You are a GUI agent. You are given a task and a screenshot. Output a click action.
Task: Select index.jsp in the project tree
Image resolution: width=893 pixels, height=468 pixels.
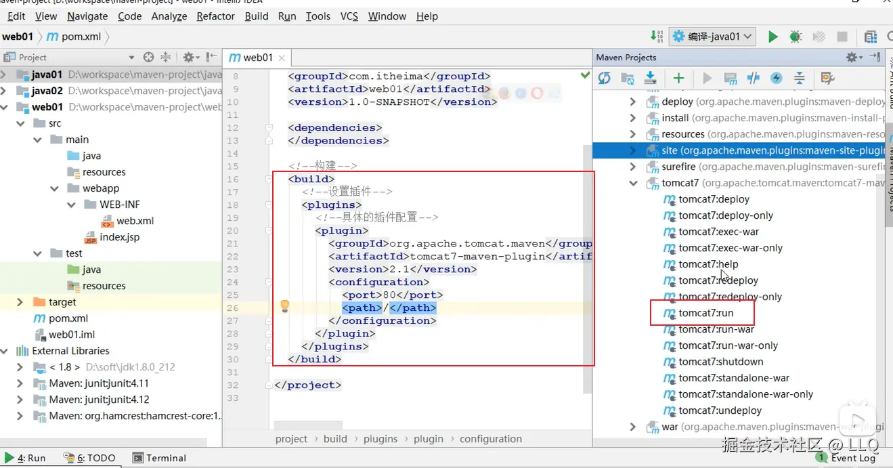point(112,237)
